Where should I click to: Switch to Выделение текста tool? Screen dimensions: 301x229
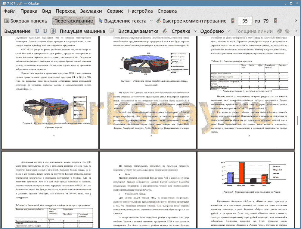pos(123,21)
